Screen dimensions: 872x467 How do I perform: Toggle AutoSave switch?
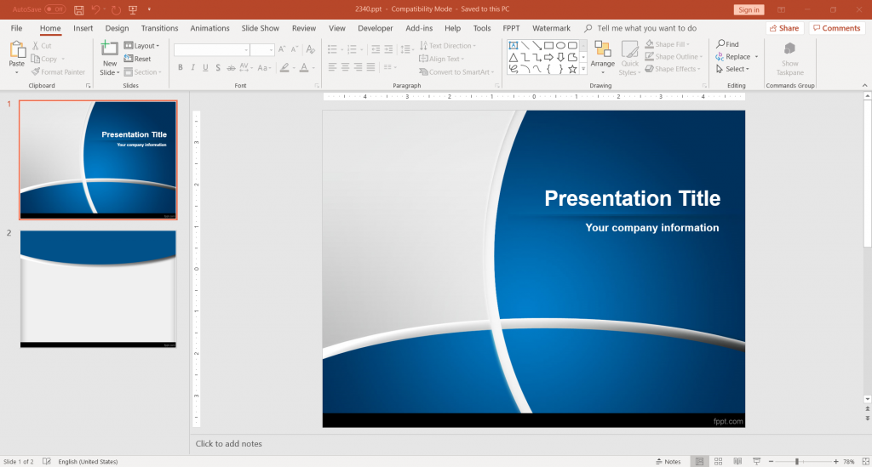pos(55,9)
